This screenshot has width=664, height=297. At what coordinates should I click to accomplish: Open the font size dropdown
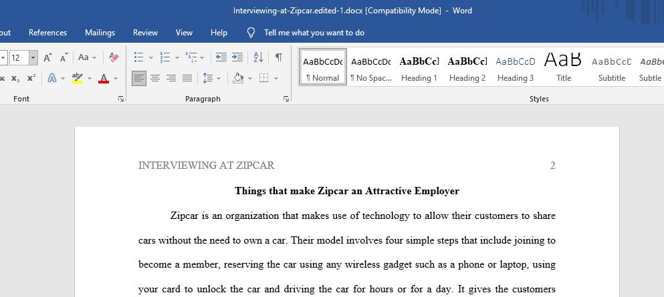[33, 57]
